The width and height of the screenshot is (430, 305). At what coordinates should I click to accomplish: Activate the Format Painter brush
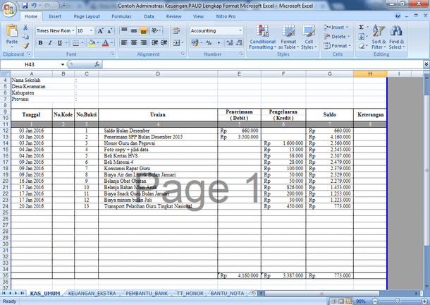25,46
